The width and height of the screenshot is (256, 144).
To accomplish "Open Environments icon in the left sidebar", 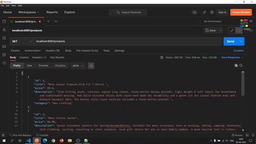I will [4, 38].
